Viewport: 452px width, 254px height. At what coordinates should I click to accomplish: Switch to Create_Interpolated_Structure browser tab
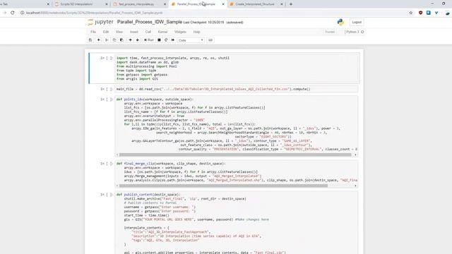point(256,4)
